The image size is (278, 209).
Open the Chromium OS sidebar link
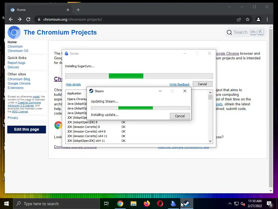click(x=18, y=51)
